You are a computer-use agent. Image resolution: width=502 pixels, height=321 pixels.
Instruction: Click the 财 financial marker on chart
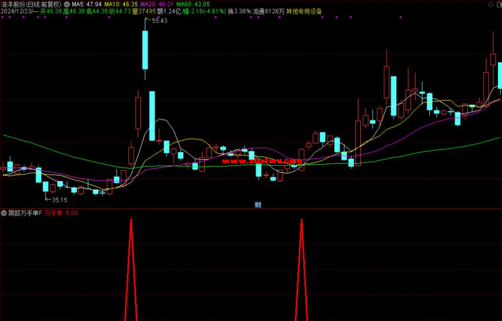point(258,205)
